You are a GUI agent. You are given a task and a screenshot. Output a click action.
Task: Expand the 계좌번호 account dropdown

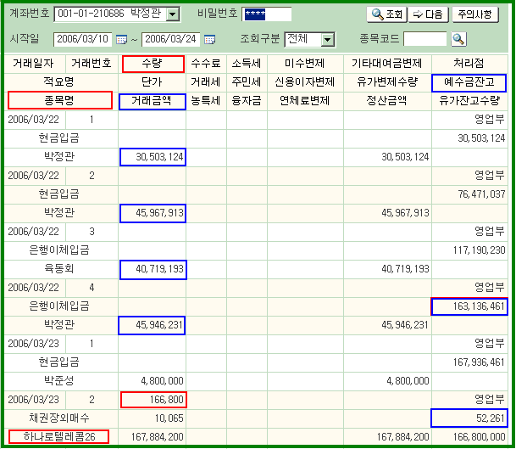click(173, 14)
